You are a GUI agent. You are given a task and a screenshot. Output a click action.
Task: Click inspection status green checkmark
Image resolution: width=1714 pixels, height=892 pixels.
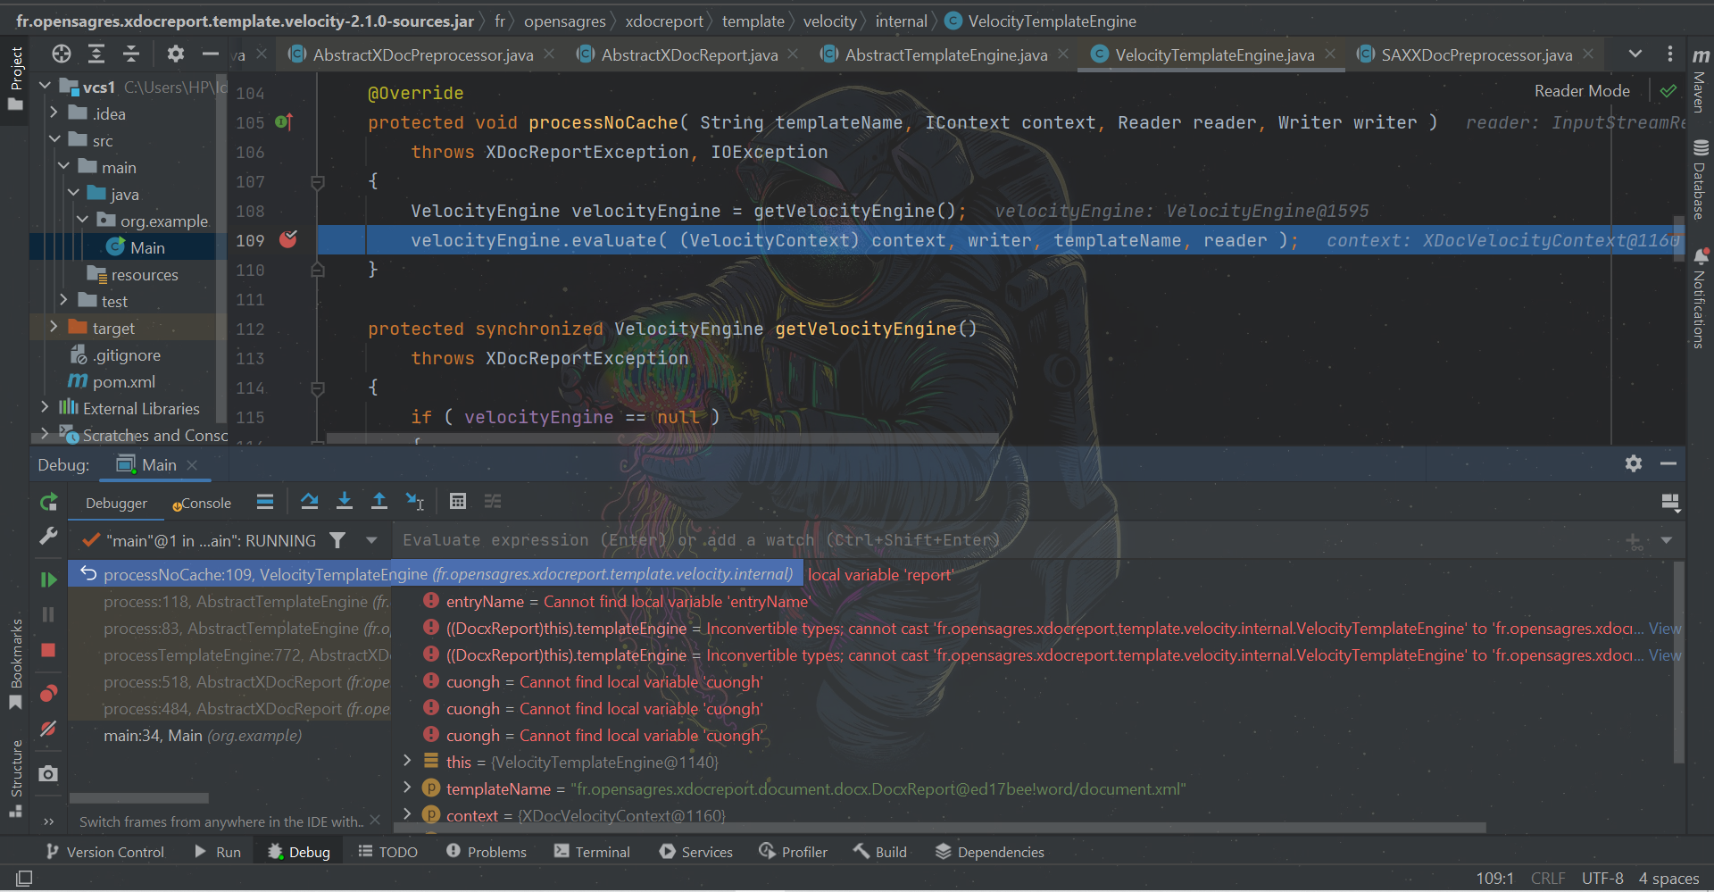[x=1668, y=91]
